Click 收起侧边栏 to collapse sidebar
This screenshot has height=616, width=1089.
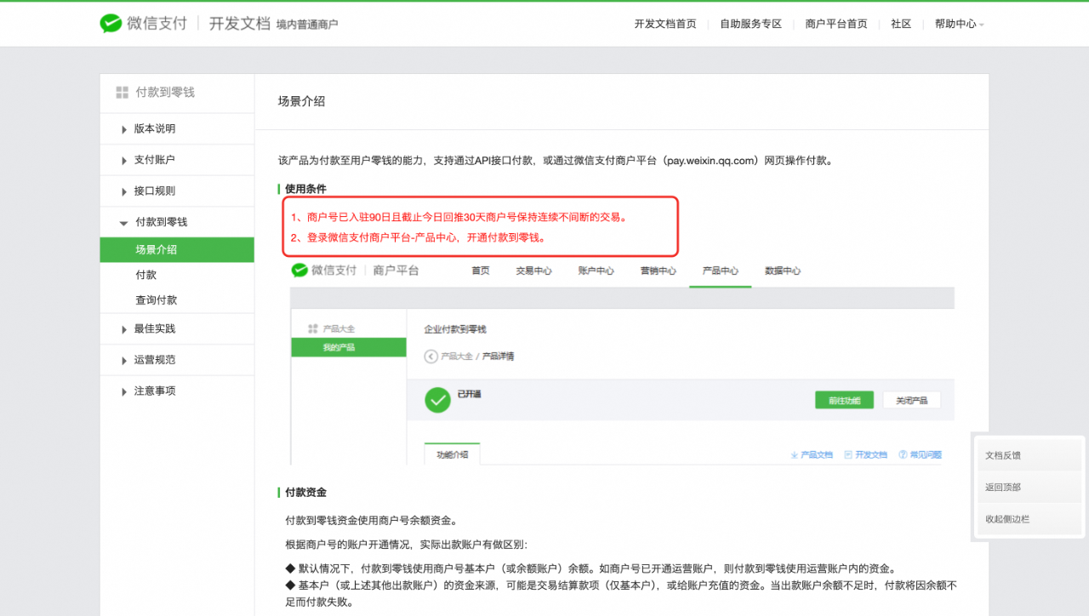coord(1029,519)
